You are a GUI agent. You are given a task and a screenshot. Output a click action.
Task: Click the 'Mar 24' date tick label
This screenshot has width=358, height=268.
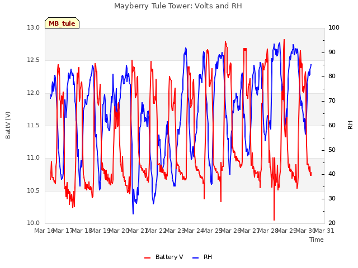[x=194, y=231]
